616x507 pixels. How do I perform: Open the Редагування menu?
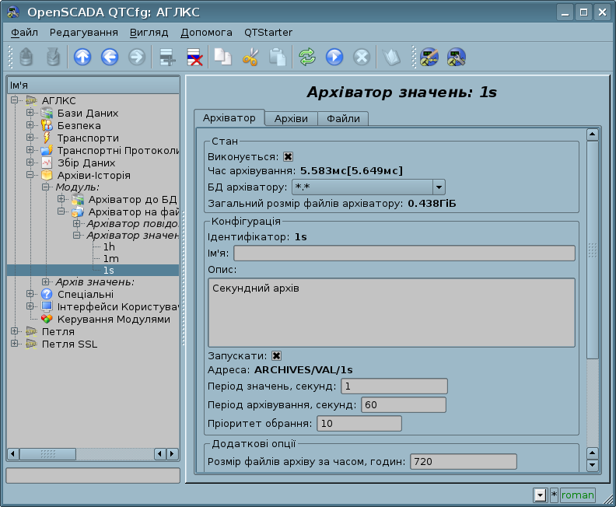[x=84, y=32]
